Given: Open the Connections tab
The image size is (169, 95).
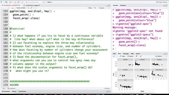Looking at the screenshot, I should 22,92.
